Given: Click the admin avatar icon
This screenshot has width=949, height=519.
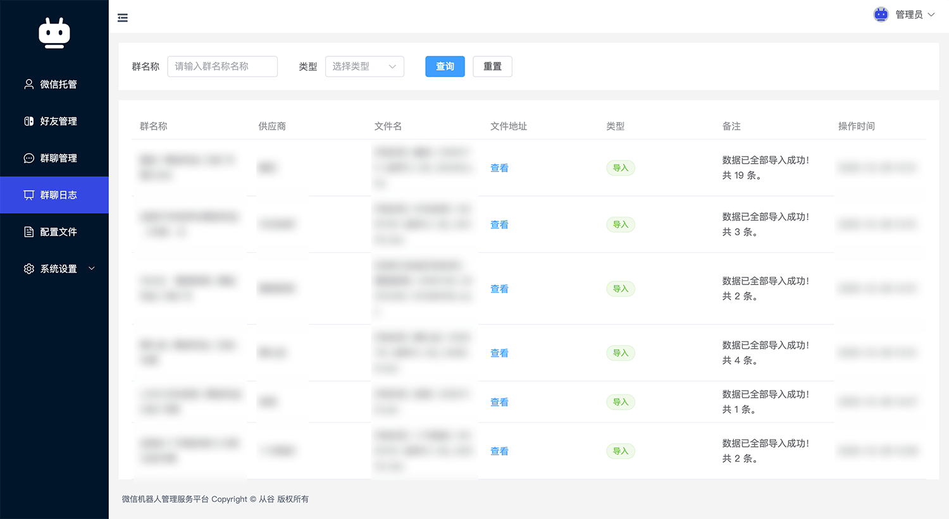Looking at the screenshot, I should 881,15.
